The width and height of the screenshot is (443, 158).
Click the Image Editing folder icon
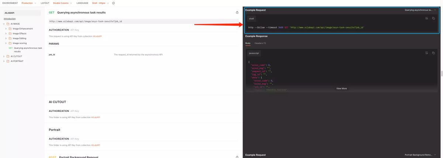(x=10, y=38)
